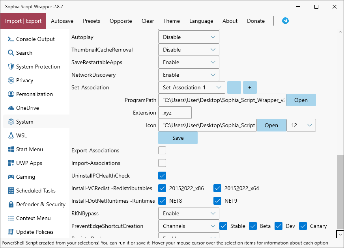Image resolution: width=344 pixels, height=248 pixels.
Task: Toggle the NET9 runtime checkbox
Action: coord(217,201)
